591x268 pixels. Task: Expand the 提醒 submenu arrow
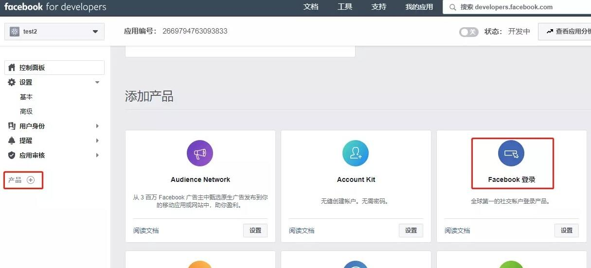[x=97, y=141]
